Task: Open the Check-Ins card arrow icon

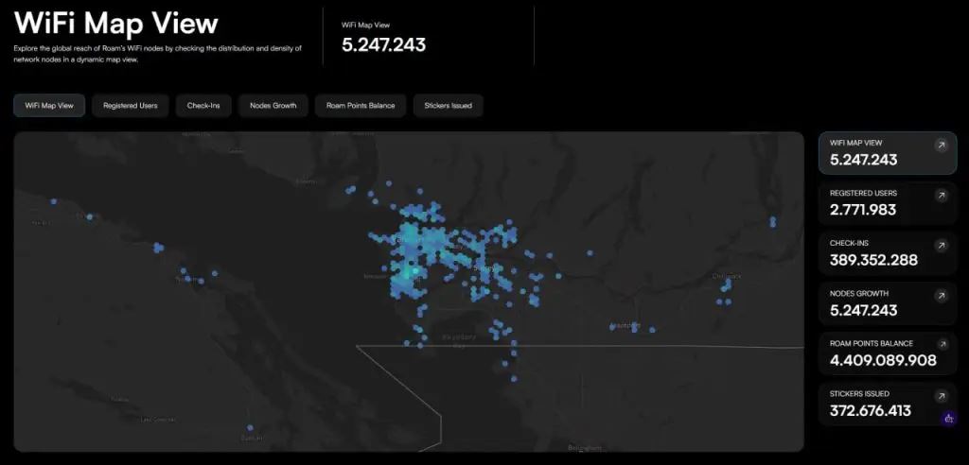Action: pos(941,246)
